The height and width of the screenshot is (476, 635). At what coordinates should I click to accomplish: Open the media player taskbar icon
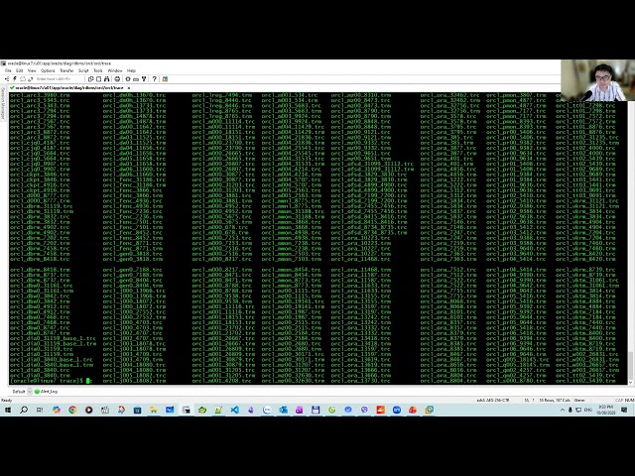pyautogui.click(x=88, y=410)
